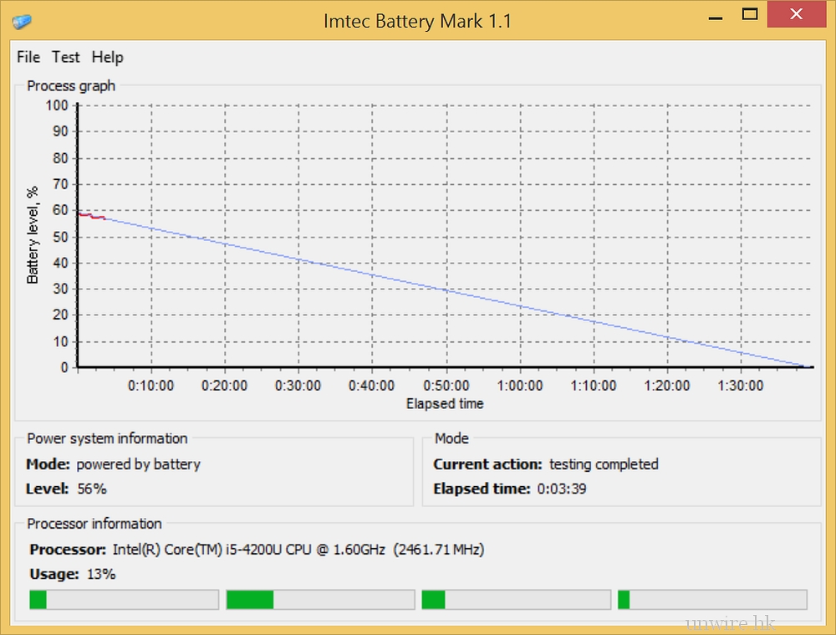The image size is (836, 635).
Task: Select the battery Level 56% value
Action: [x=92, y=489]
